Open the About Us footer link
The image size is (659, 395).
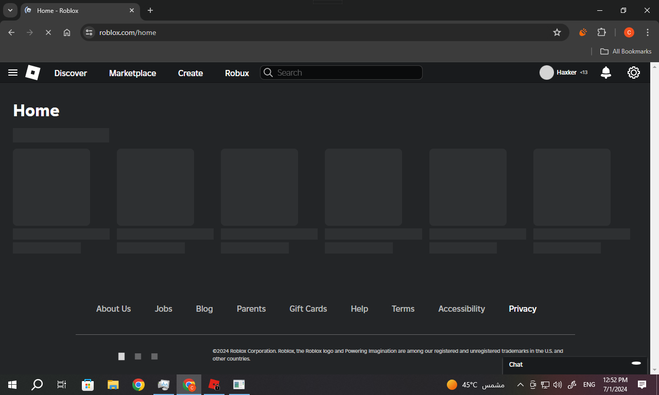(x=113, y=309)
